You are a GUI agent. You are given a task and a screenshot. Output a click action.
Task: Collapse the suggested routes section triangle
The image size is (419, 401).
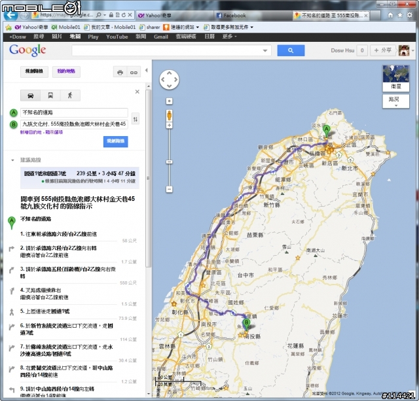pos(12,160)
